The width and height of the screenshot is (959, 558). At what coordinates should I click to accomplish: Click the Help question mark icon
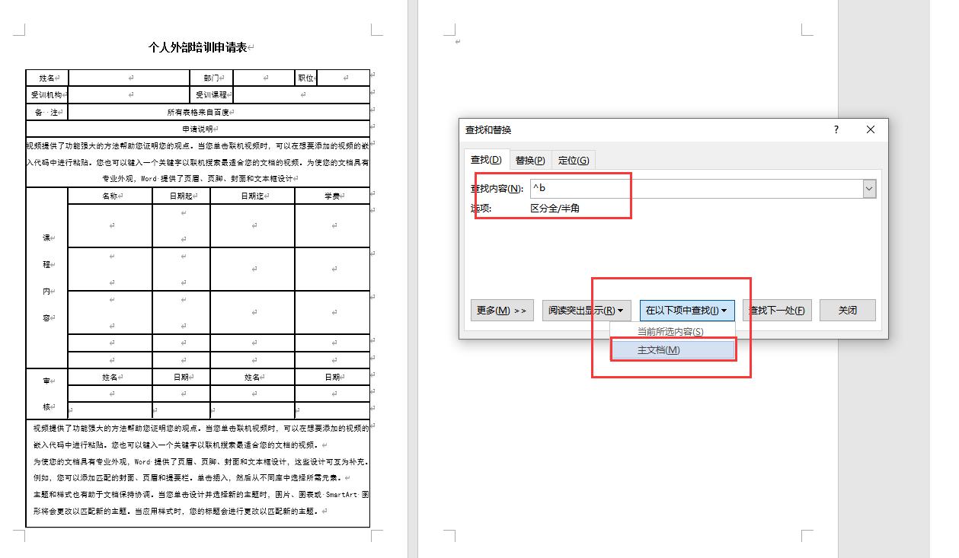tap(836, 130)
